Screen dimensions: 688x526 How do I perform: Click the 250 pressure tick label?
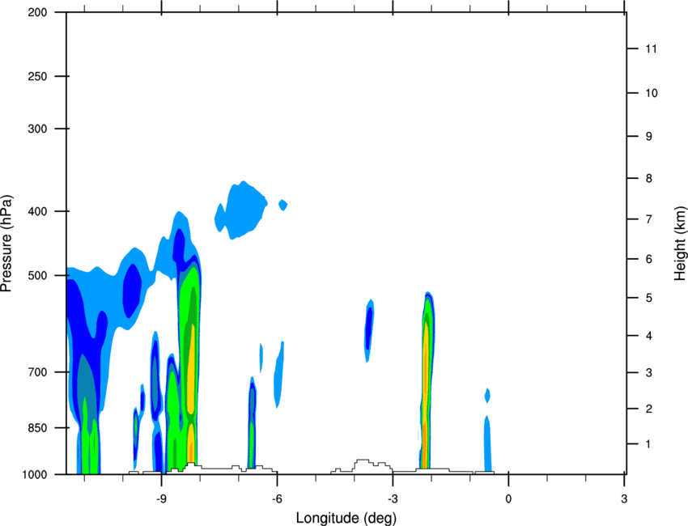pyautogui.click(x=37, y=76)
